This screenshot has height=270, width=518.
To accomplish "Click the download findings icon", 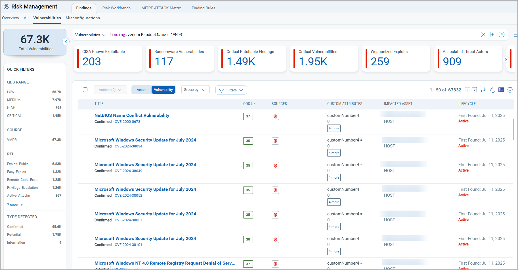I will click(484, 90).
